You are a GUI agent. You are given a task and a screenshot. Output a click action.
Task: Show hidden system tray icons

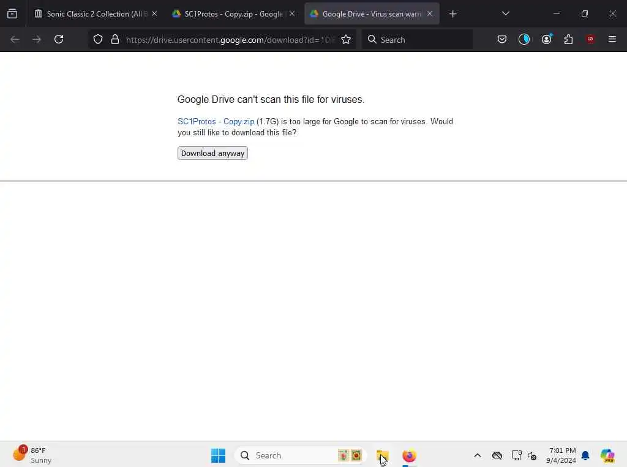(x=478, y=455)
